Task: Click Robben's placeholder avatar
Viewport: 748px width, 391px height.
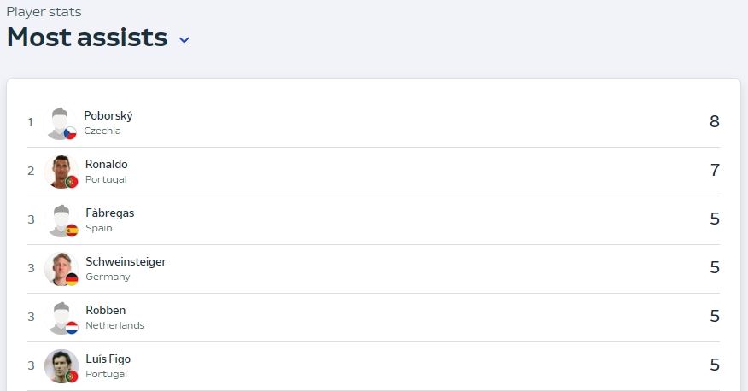Action: pos(61,318)
